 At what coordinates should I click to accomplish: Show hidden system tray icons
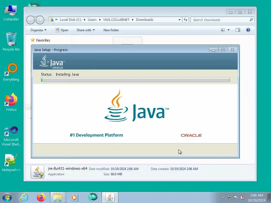[x=223, y=198]
